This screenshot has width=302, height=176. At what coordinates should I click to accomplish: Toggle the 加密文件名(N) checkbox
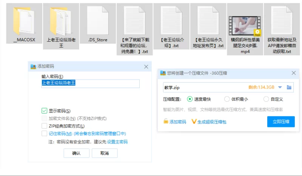pos(44,118)
